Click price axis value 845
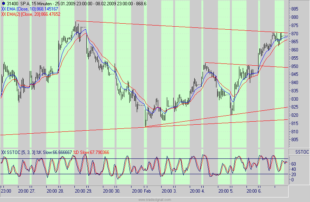Screen dimensions: 310x202 (x=295, y=74)
